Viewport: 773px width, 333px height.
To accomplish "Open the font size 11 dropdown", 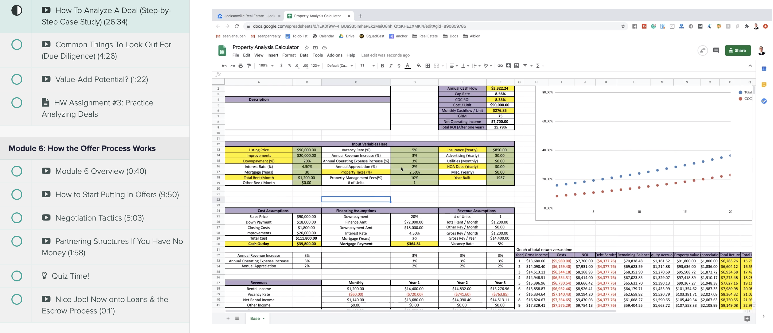I will coord(367,65).
